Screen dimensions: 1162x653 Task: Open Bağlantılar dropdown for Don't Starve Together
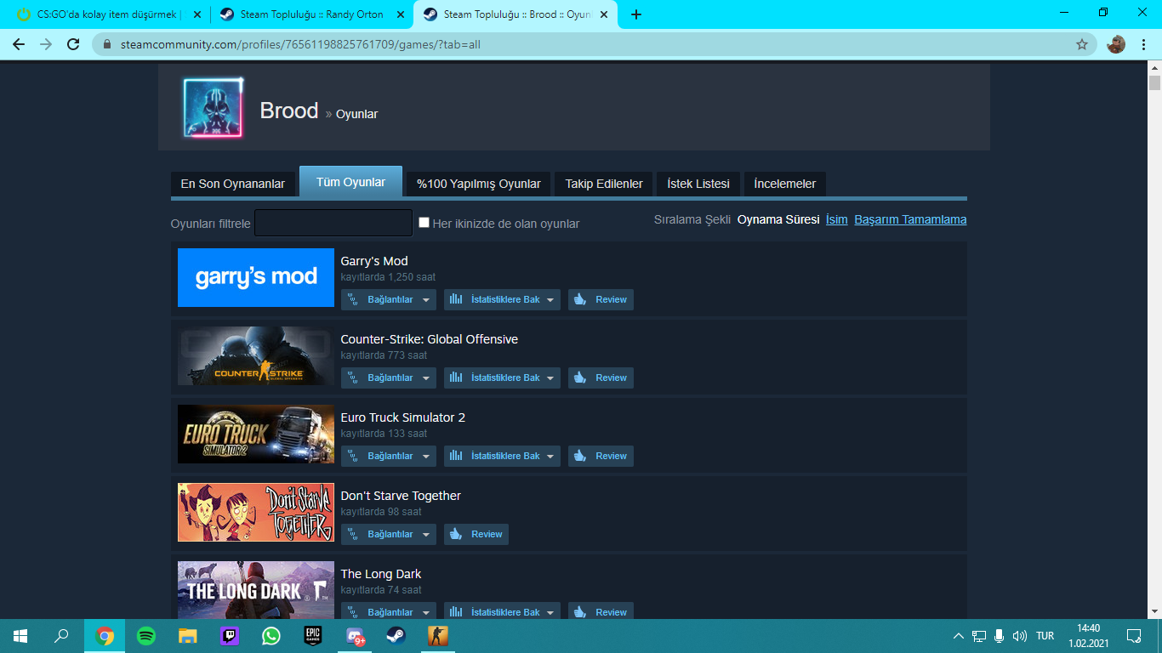389,534
